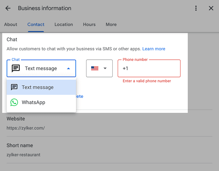Switch to the Hours tab
The width and height of the screenshot is (219, 171).
coord(89,25)
